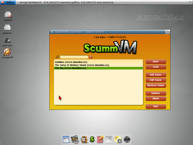The height and width of the screenshot is (145, 193).
Task: Focus the game search input field
Action: pyautogui.click(x=74, y=57)
